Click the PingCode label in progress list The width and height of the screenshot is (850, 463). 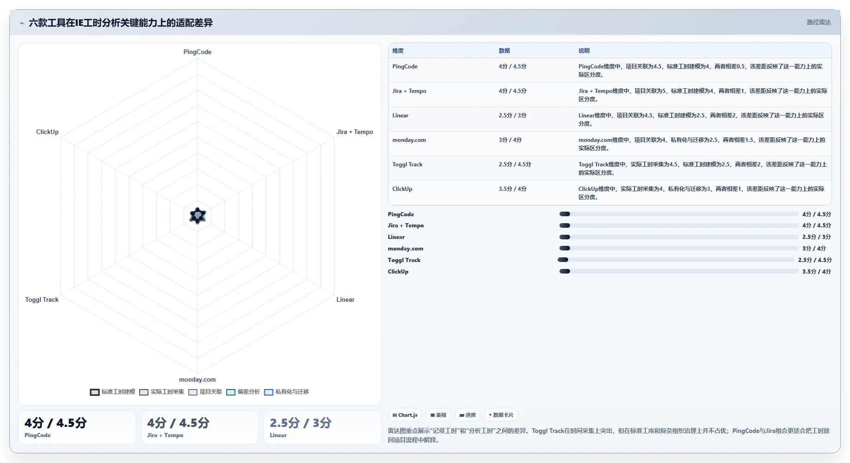pyautogui.click(x=401, y=214)
